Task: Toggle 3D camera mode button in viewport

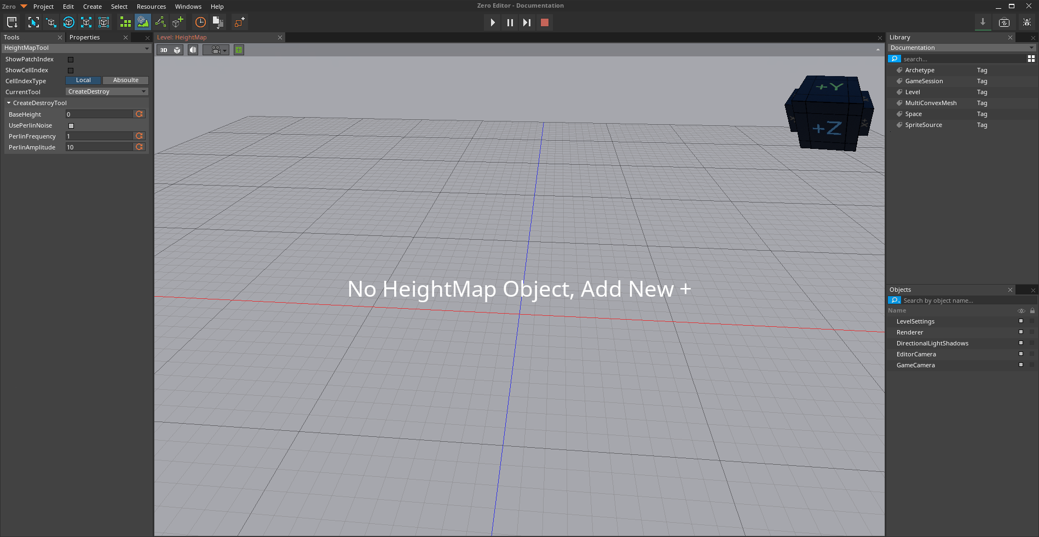Action: [164, 50]
